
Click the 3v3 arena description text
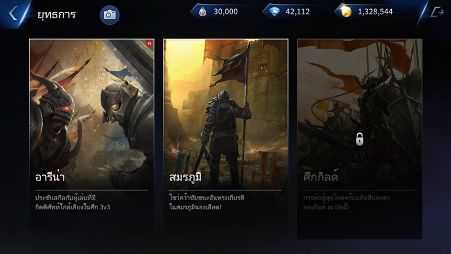[73, 203]
